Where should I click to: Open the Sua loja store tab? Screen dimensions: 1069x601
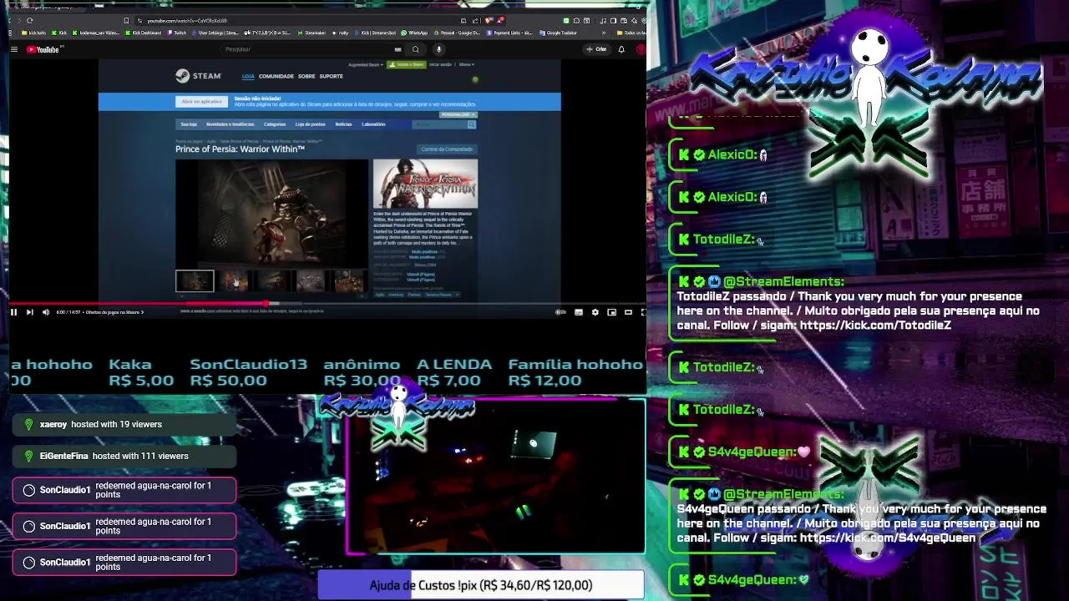coord(189,124)
